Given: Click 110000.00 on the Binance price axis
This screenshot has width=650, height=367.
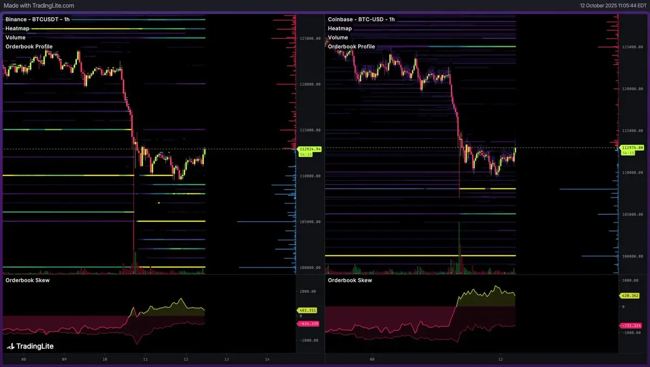Looking at the screenshot, I should click(x=310, y=176).
